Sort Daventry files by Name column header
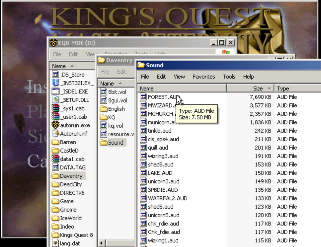 (x=116, y=83)
